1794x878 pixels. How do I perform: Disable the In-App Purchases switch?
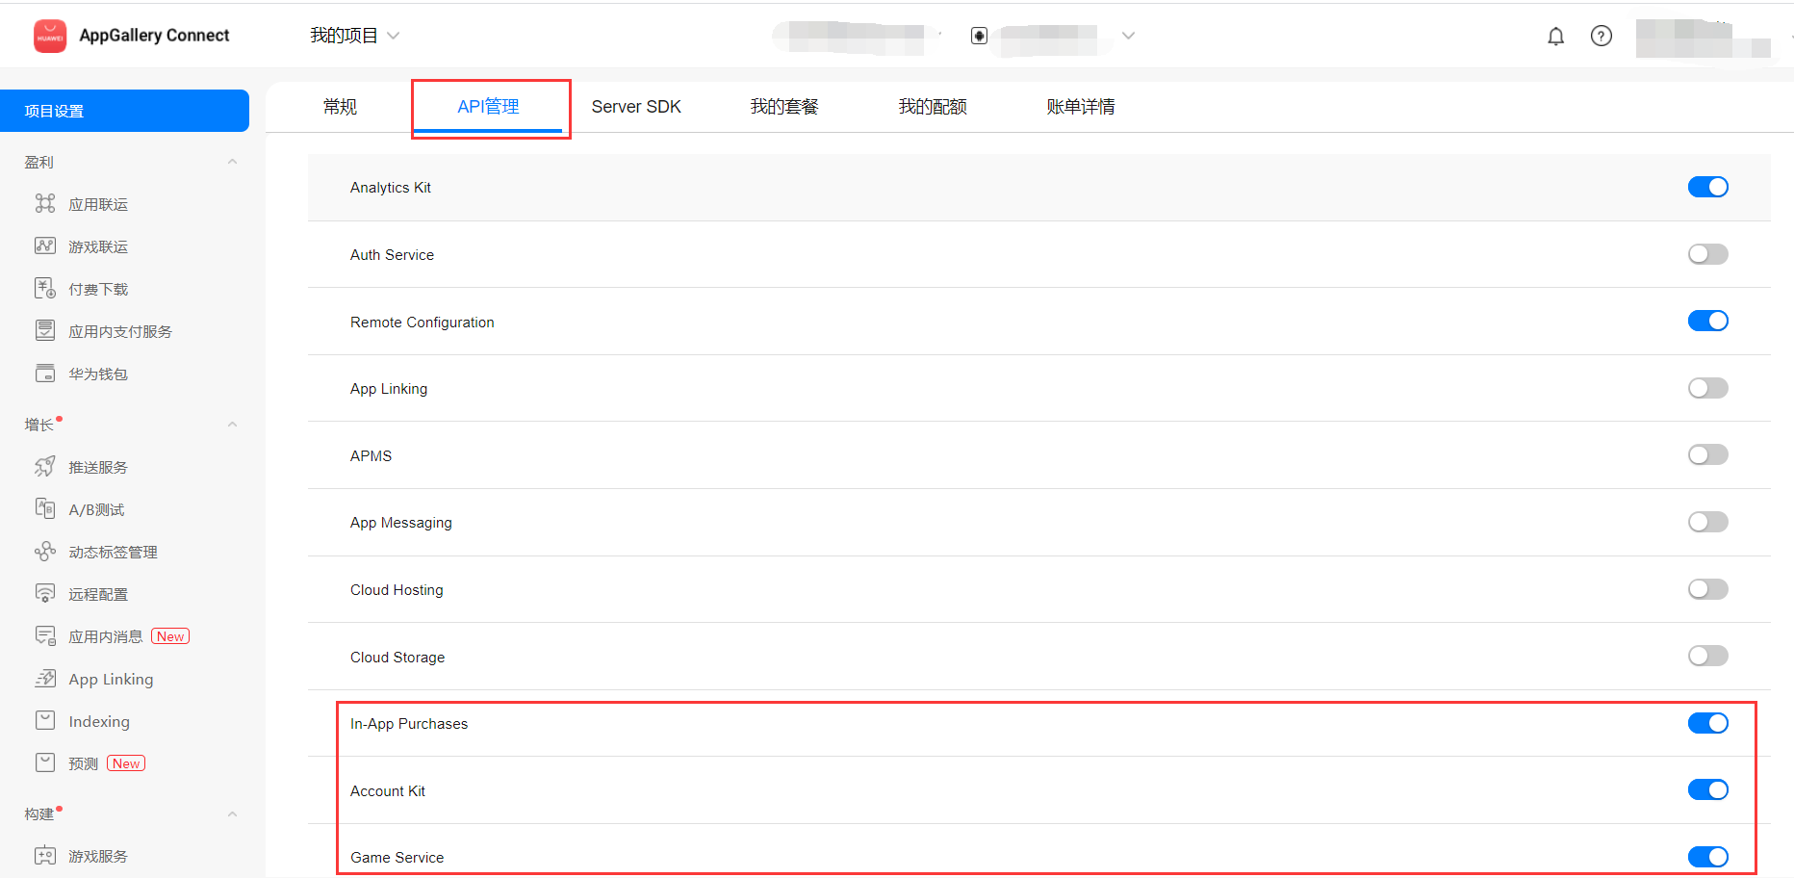[x=1707, y=723]
